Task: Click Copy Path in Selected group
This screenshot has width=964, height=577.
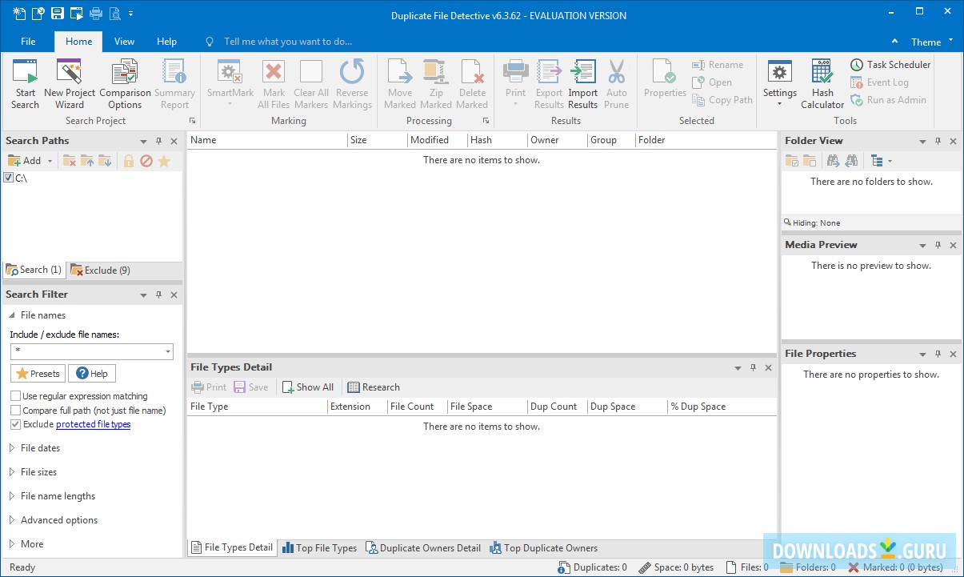Action: (x=722, y=100)
